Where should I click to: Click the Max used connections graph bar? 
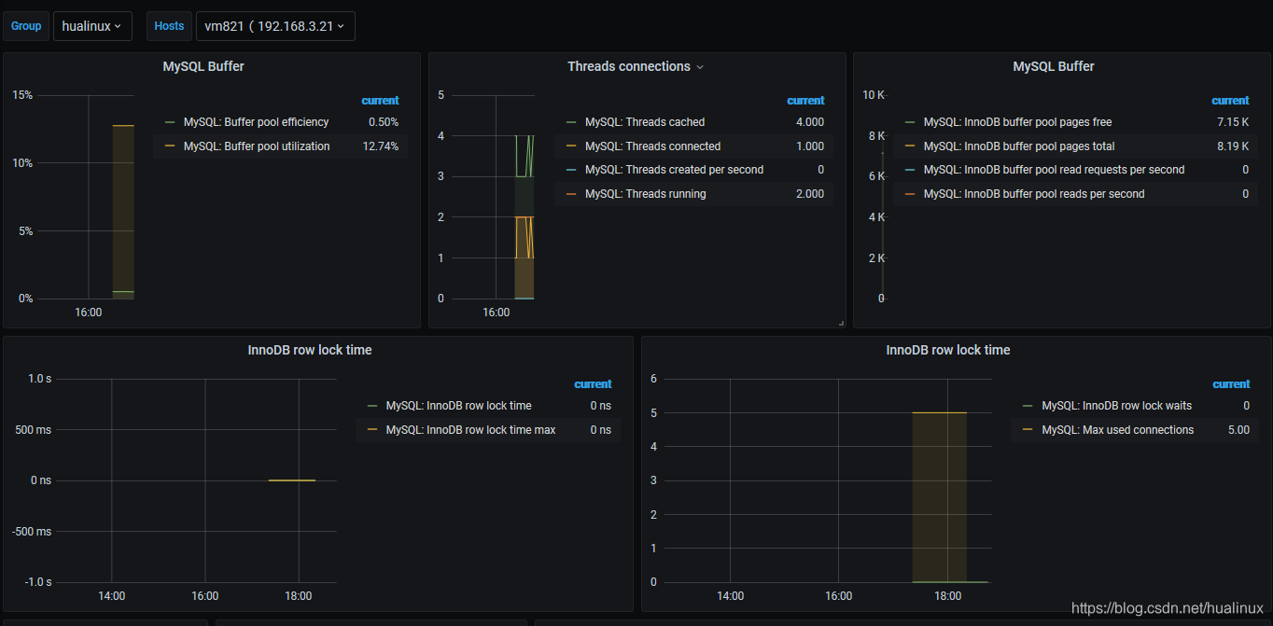point(939,497)
